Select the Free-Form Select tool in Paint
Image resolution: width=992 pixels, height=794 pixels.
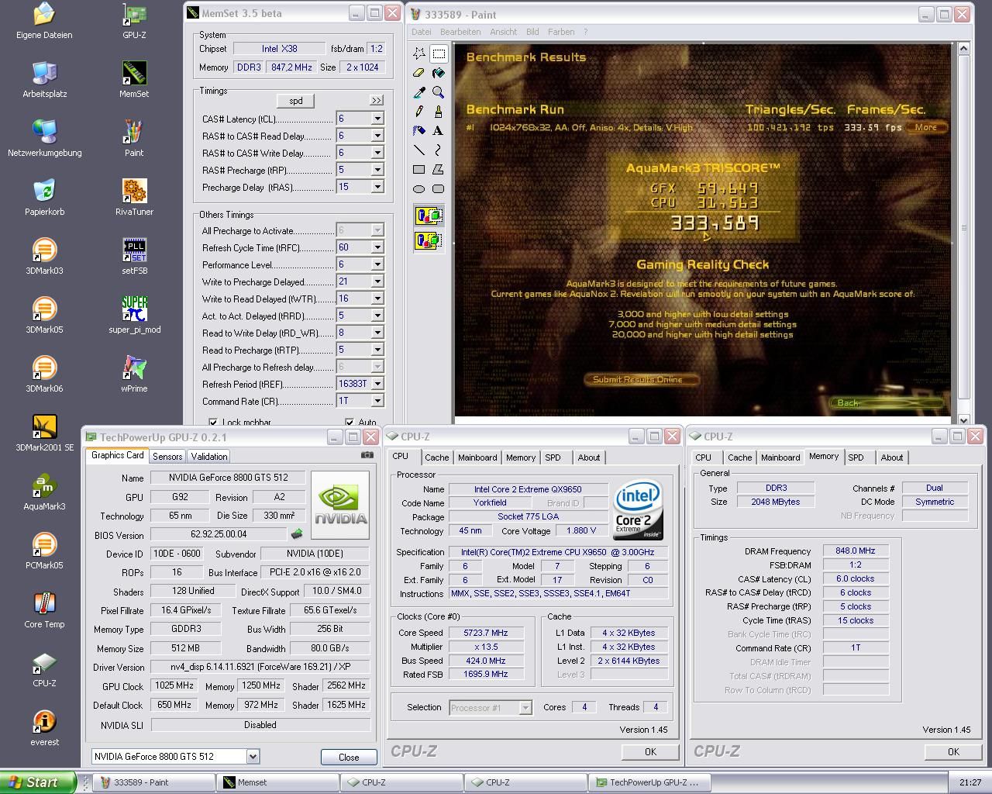coord(419,54)
